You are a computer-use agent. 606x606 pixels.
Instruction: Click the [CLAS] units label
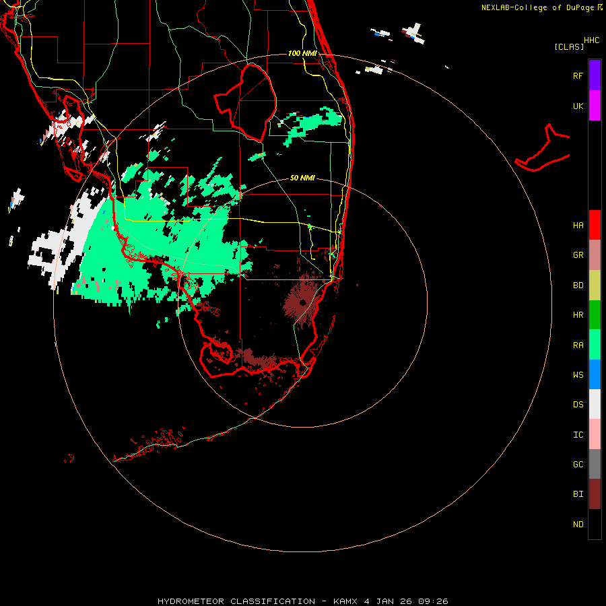(x=568, y=47)
